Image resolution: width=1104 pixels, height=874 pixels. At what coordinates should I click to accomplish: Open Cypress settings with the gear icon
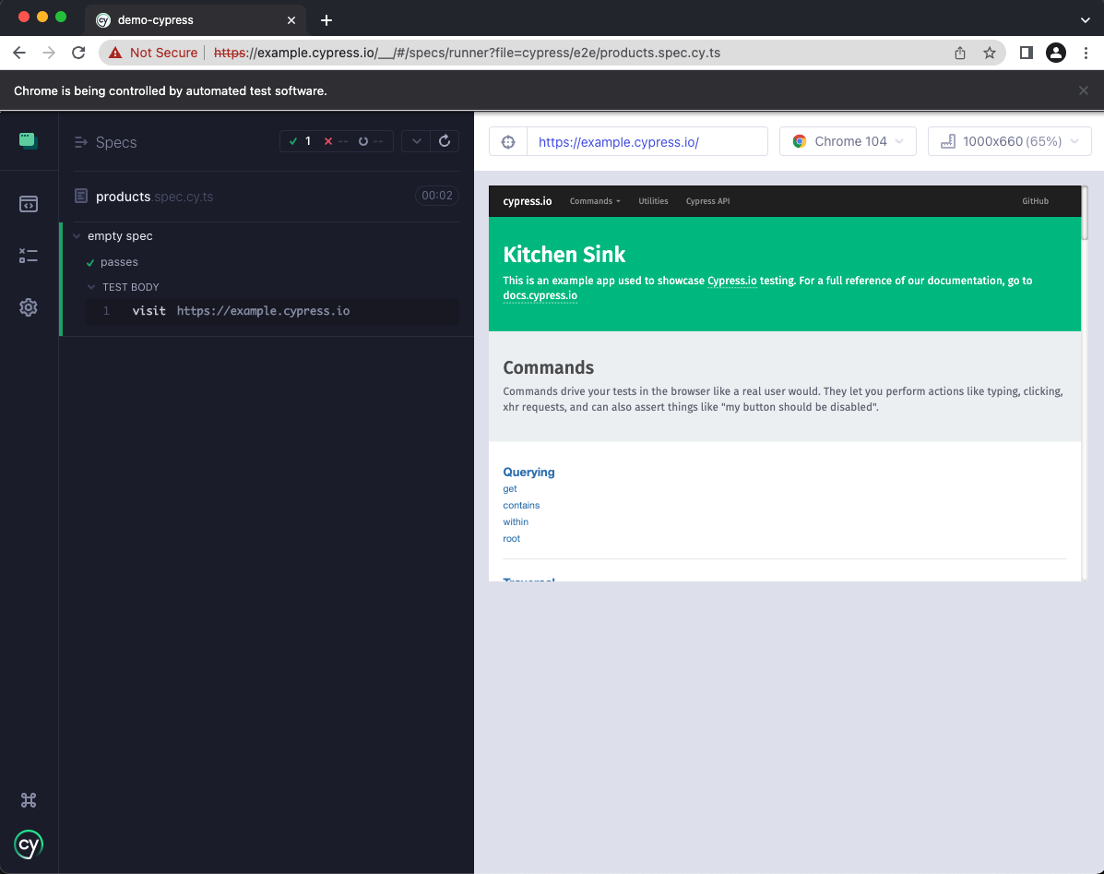point(29,306)
